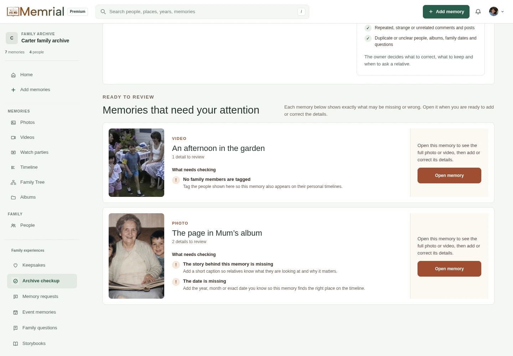Click the search magnifier icon
This screenshot has height=356, width=513.
tap(103, 12)
